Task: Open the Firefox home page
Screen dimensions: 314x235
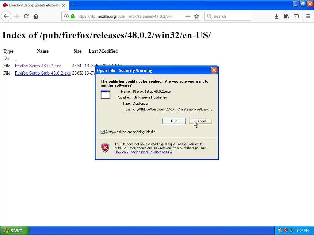Action: [x=36, y=16]
